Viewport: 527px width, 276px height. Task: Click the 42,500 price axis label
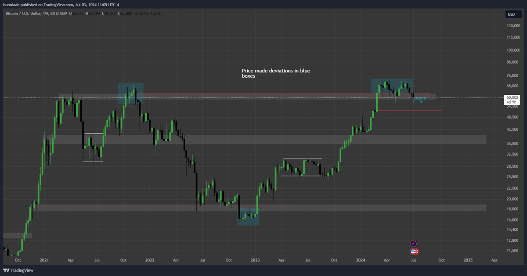512,129
